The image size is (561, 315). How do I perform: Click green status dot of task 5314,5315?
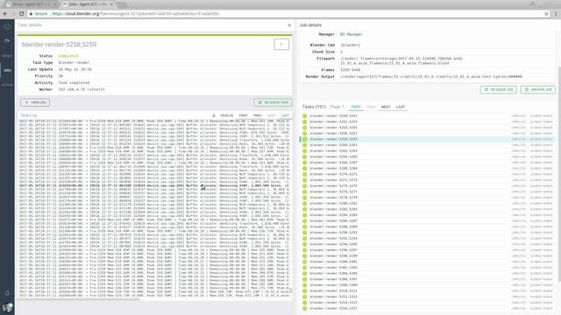point(305,303)
